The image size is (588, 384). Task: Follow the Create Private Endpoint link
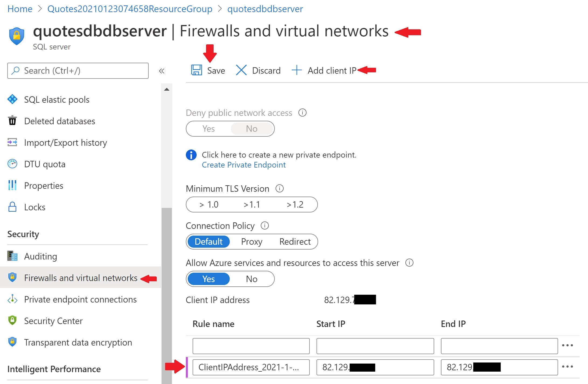click(244, 165)
